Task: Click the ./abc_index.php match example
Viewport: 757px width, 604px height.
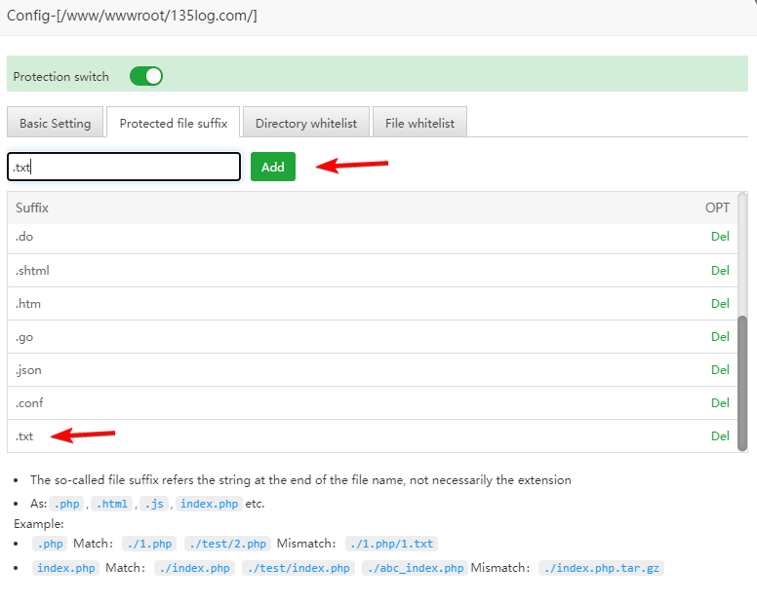Action: tap(415, 568)
